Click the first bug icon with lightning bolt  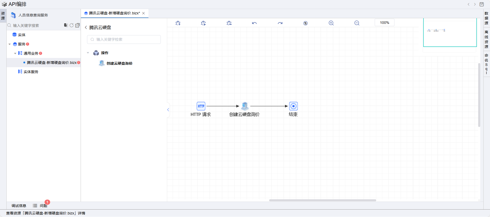click(x=178, y=23)
